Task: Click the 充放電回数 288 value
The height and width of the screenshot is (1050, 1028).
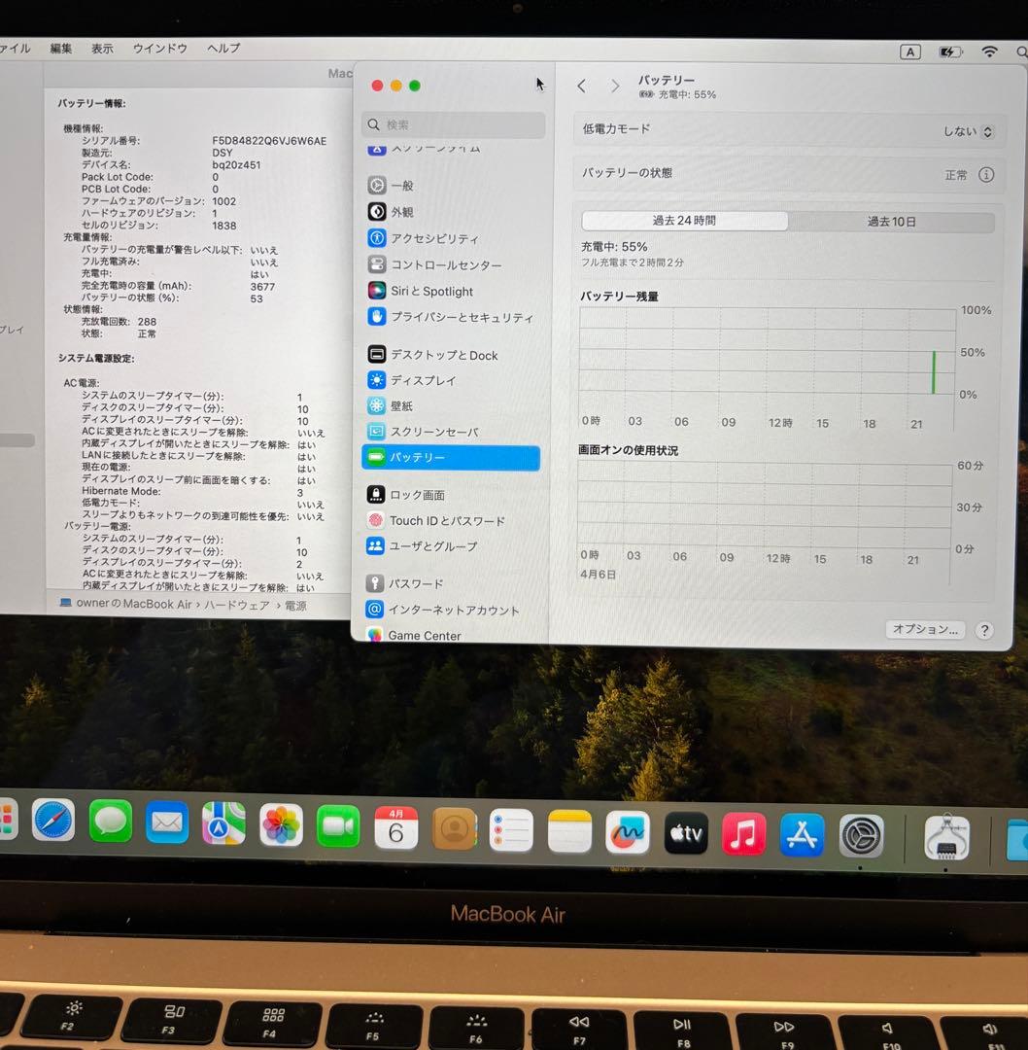Action: (147, 322)
